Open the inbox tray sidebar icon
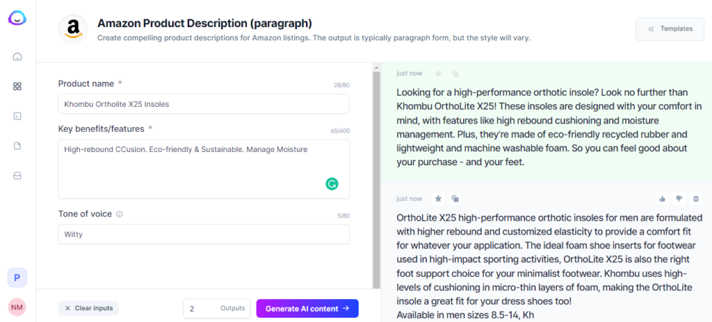The height and width of the screenshot is (322, 712). tap(17, 176)
